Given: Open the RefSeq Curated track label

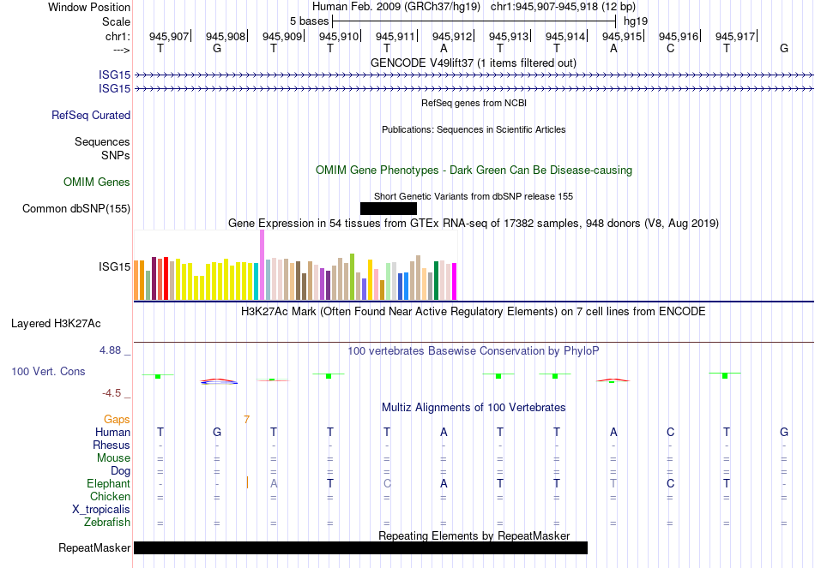Looking at the screenshot, I should click(x=91, y=116).
